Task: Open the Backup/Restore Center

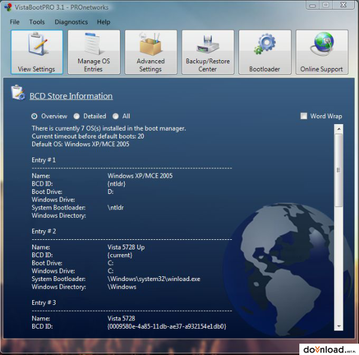Action: (208, 52)
